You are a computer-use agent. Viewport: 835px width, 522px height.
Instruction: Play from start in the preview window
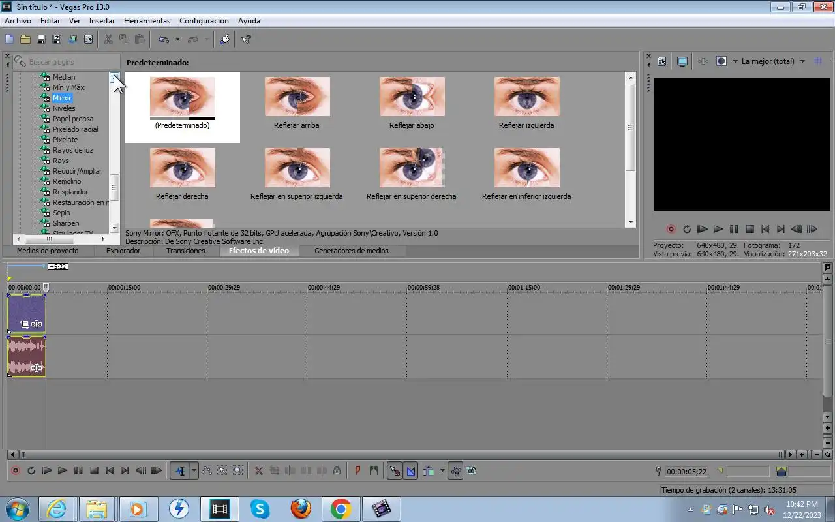coord(703,229)
